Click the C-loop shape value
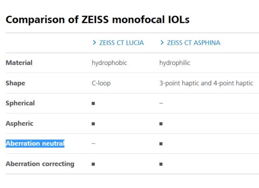 point(101,83)
